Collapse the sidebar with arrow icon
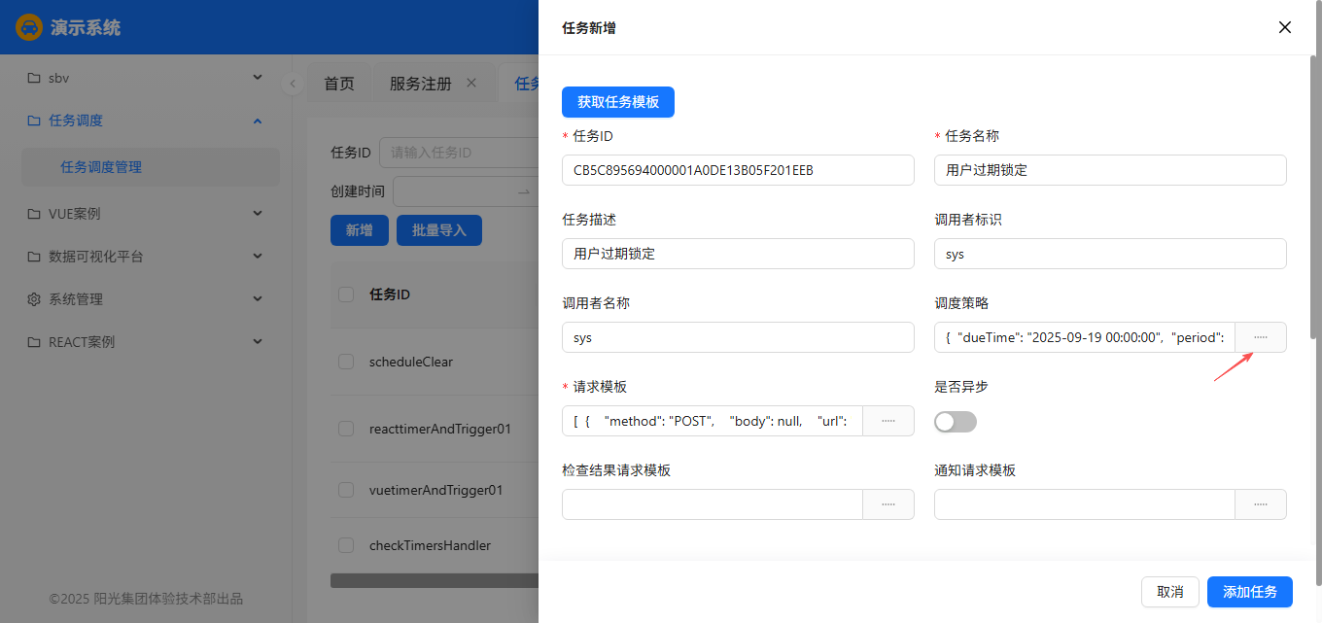 292,84
